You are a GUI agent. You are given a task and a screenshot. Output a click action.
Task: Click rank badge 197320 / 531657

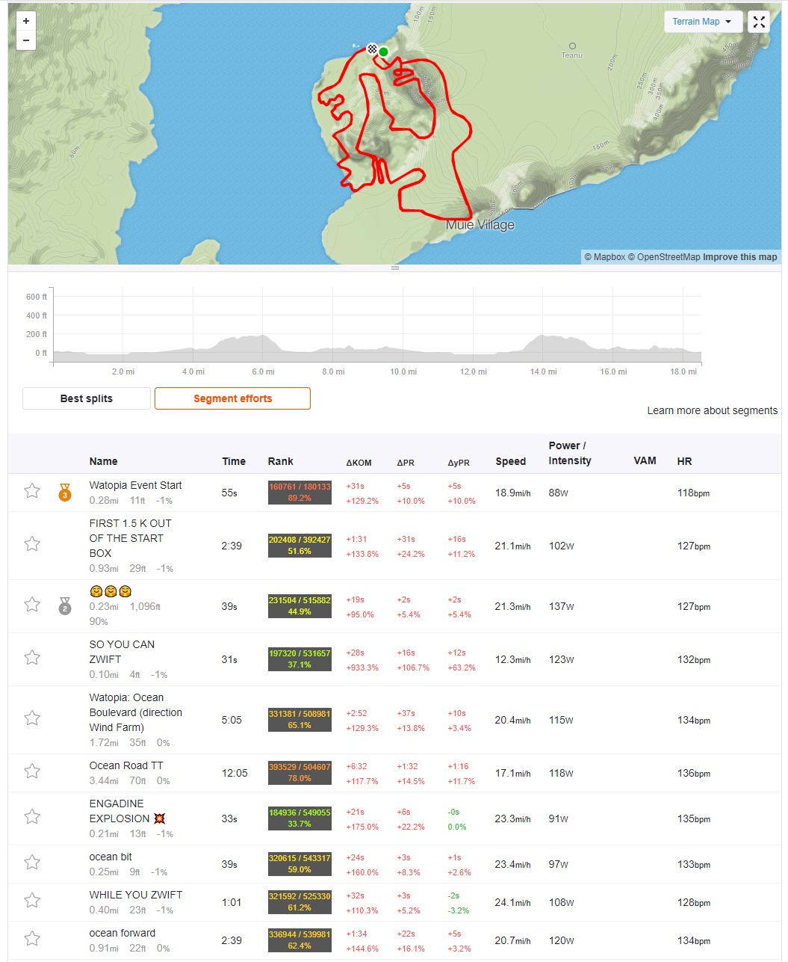click(x=300, y=659)
